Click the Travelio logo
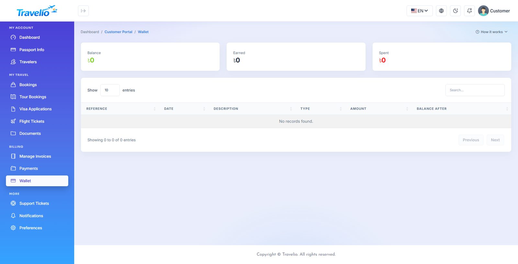This screenshot has height=264, width=518. 37,11
